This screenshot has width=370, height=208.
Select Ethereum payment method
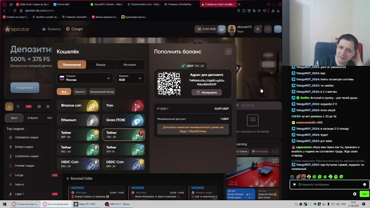coord(78,120)
